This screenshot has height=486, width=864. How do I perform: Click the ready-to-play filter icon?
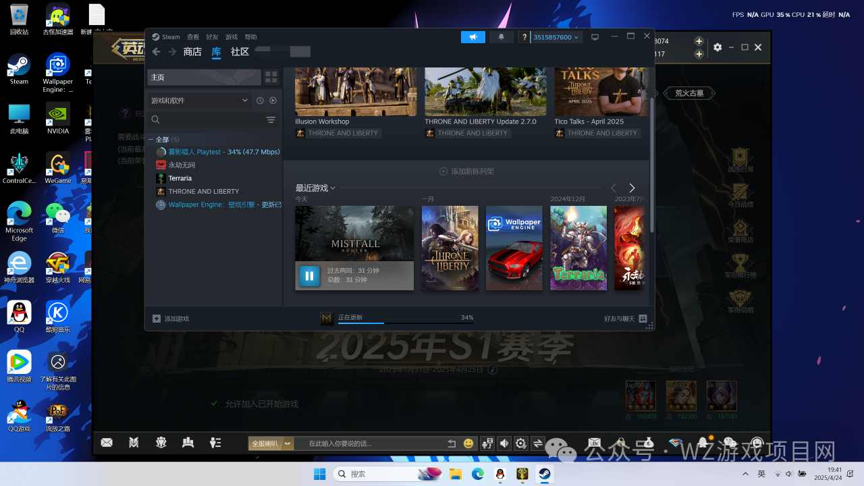click(273, 101)
